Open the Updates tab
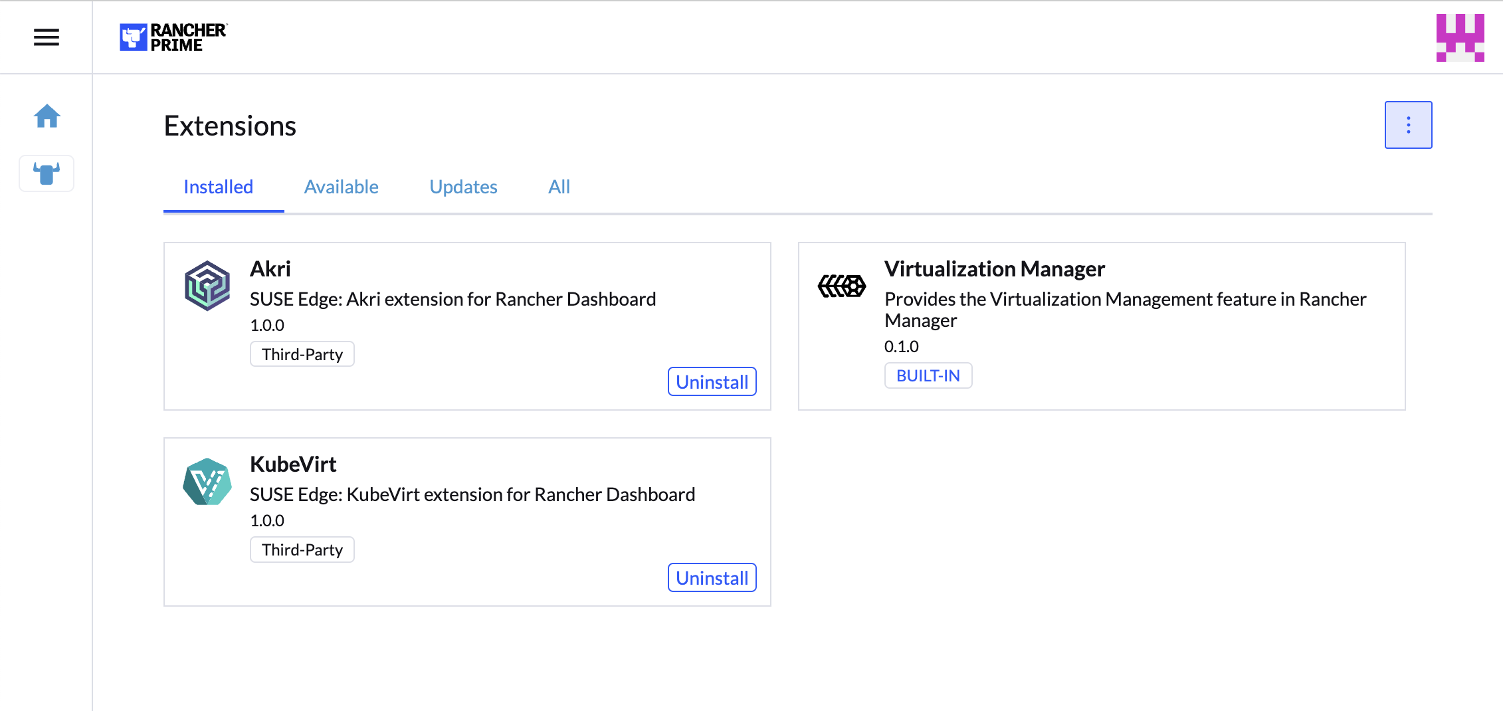1503x711 pixels. [x=463, y=187]
